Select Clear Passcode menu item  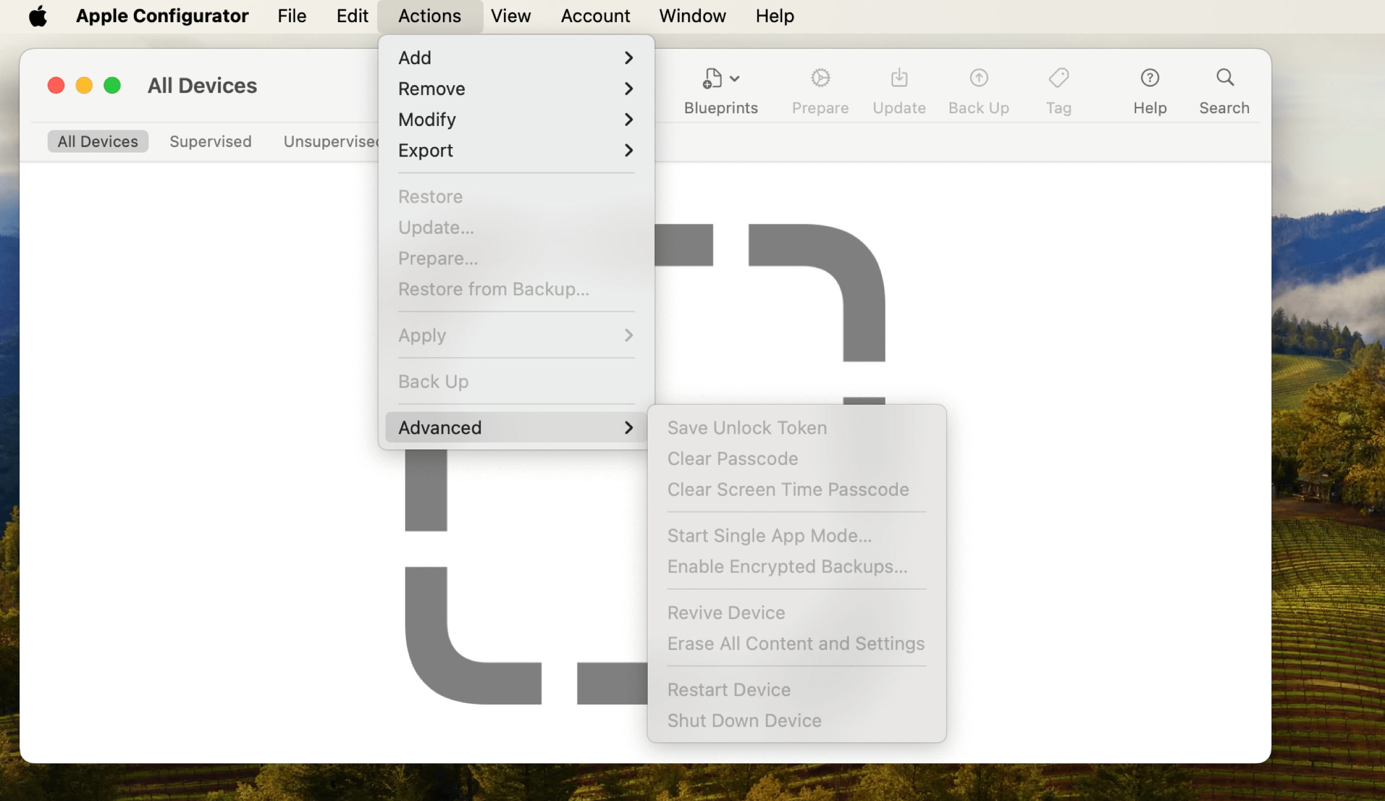click(x=796, y=459)
